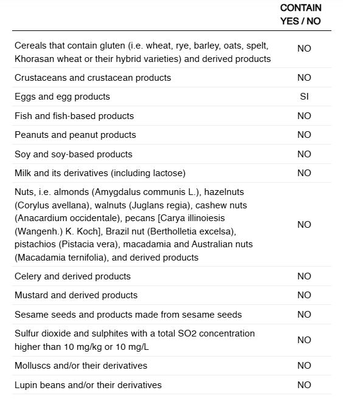Click the Sulfur dioxide and sulphites row
343x410 pixels.
[171, 340]
